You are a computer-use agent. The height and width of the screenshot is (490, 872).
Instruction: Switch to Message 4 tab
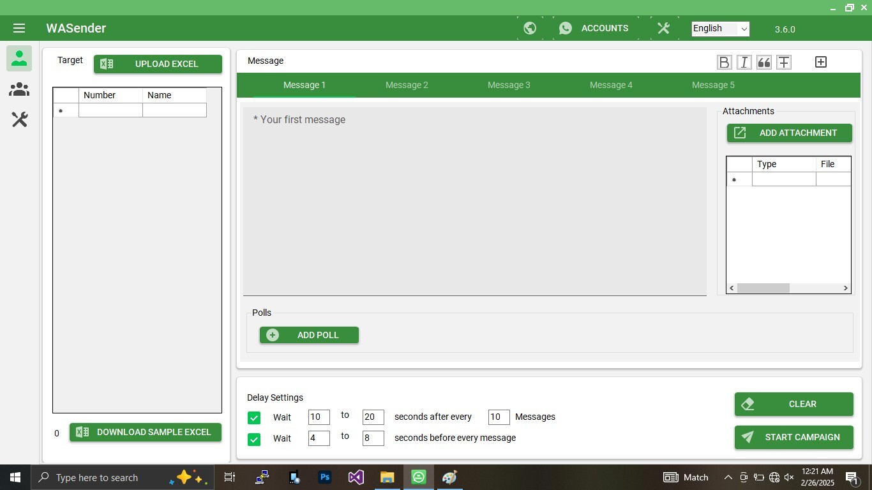tap(611, 85)
